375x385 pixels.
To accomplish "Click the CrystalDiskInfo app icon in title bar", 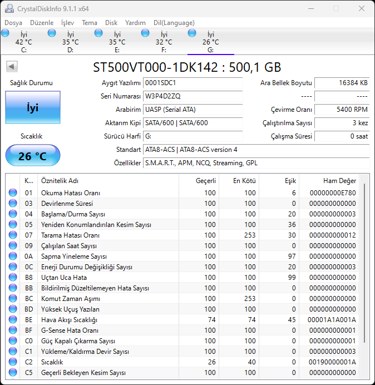I will [9, 8].
